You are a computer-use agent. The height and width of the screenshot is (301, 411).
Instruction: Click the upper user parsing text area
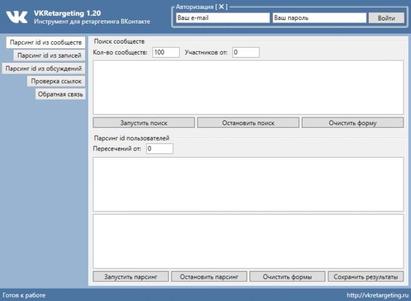(x=248, y=184)
